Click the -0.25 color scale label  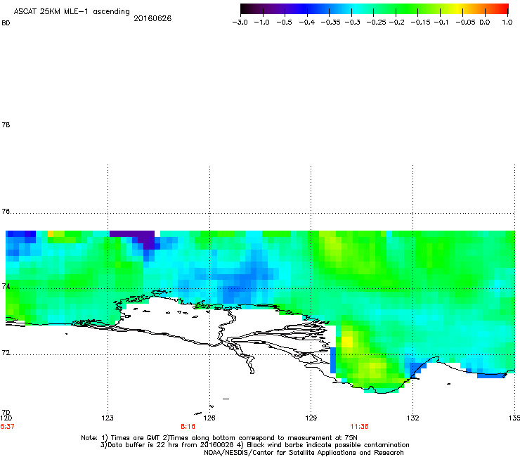[377, 22]
